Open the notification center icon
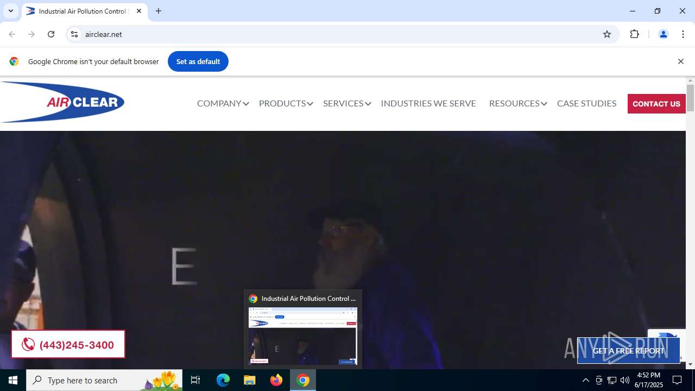This screenshot has width=695, height=391. pyautogui.click(x=678, y=380)
